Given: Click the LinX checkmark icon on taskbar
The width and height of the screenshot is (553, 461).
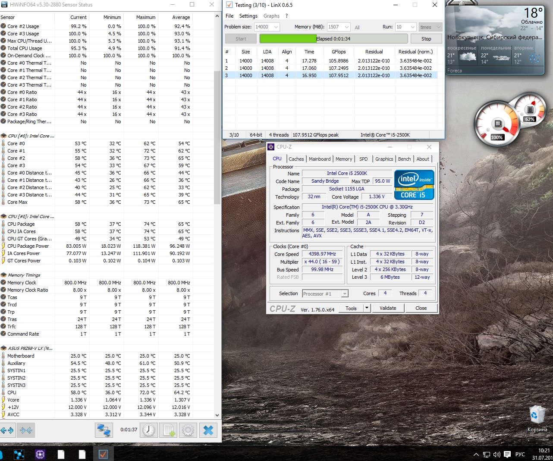Looking at the screenshot, I should pos(103,454).
